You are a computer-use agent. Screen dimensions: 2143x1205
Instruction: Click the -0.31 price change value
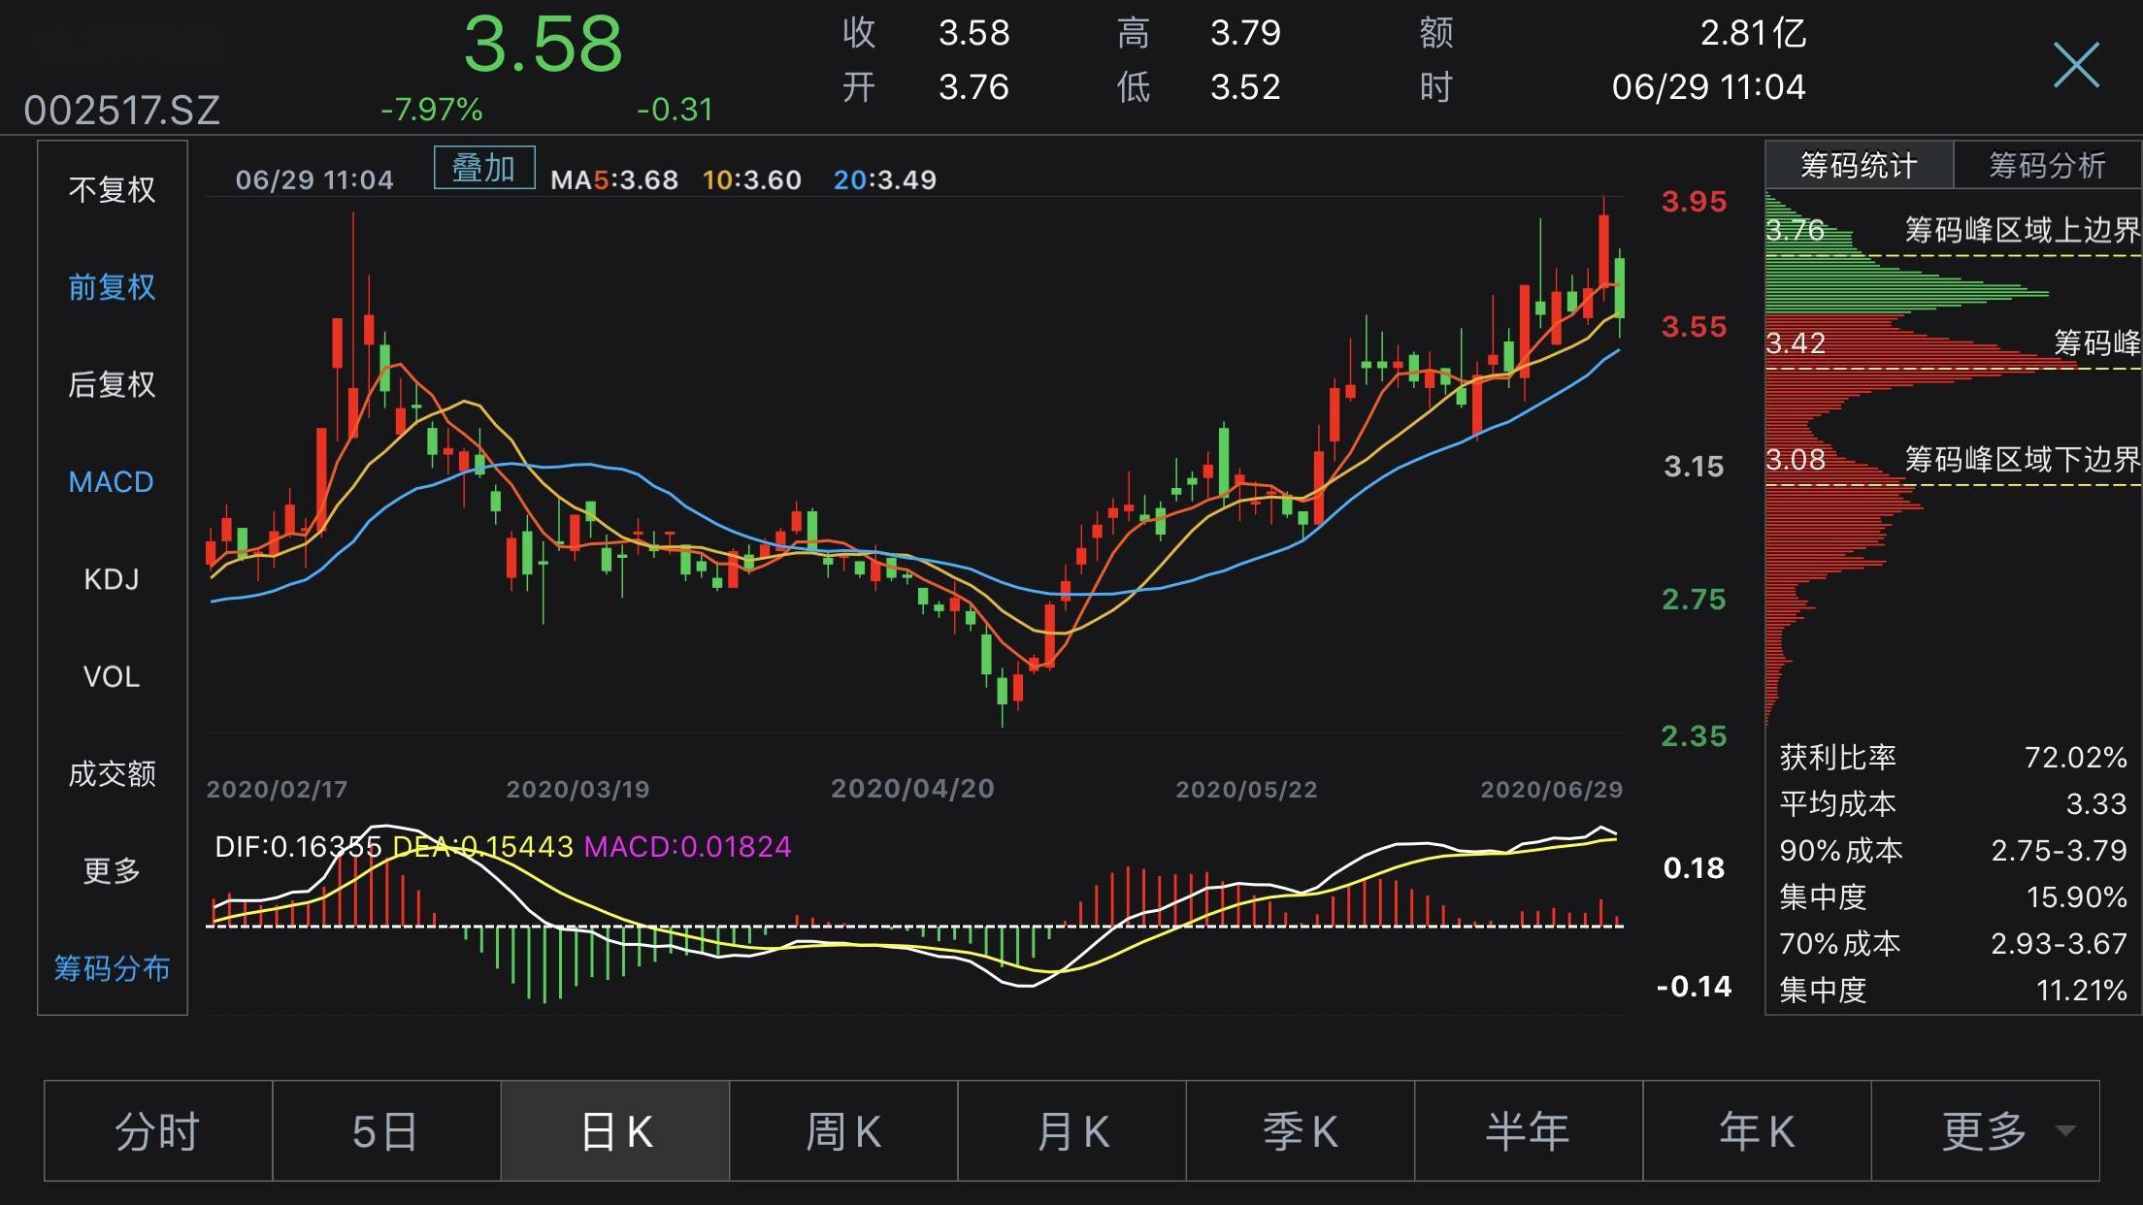(x=675, y=110)
